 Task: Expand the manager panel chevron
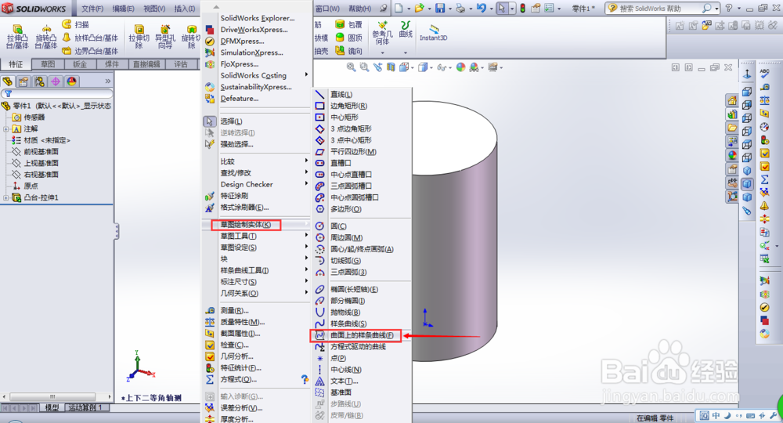click(x=107, y=81)
